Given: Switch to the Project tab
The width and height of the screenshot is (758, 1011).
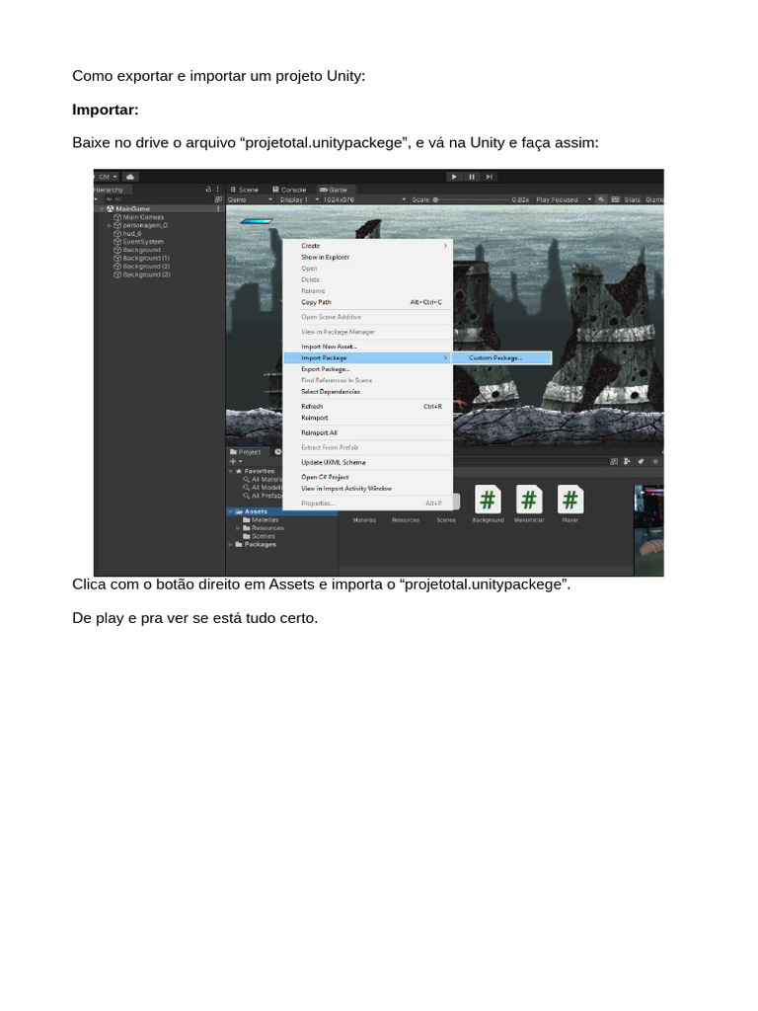Looking at the screenshot, I should pos(246,452).
